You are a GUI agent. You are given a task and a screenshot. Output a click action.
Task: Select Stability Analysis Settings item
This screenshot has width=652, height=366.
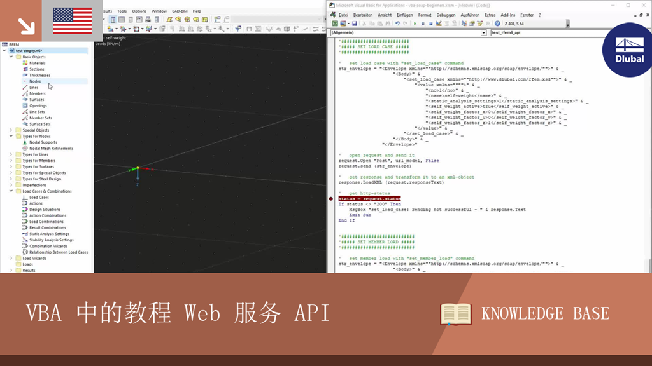[51, 240]
